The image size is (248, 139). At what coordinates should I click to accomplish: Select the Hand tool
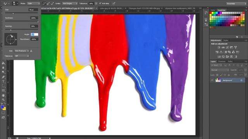point(3,95)
